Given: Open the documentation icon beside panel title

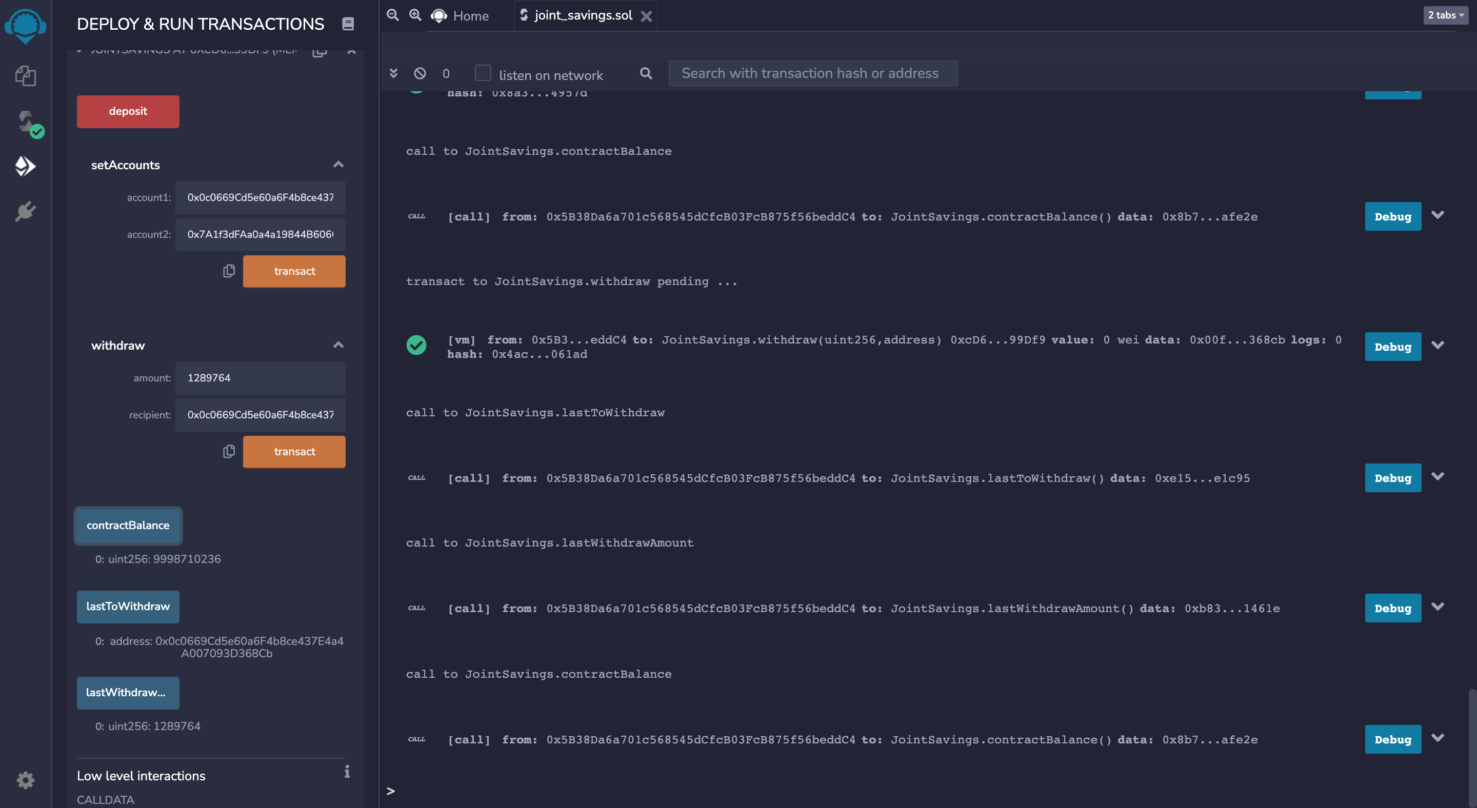Looking at the screenshot, I should [348, 24].
